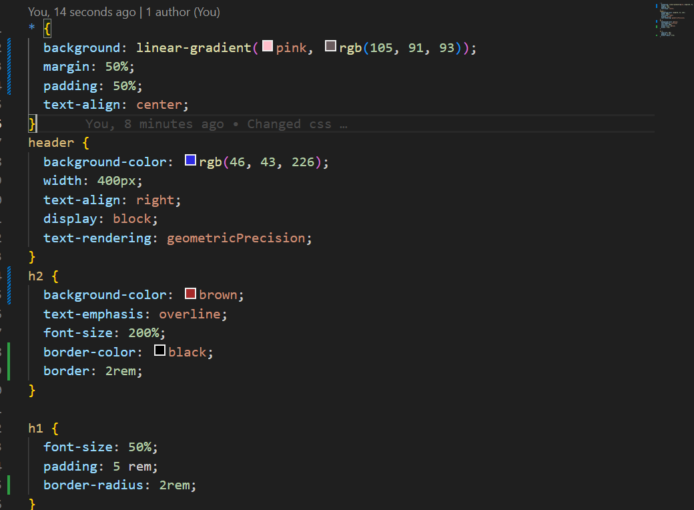Open the pink color swatch picker
The image size is (694, 510).
(268, 46)
